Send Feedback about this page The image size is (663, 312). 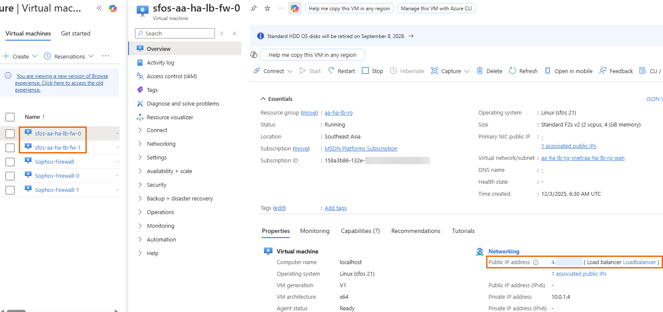(616, 71)
